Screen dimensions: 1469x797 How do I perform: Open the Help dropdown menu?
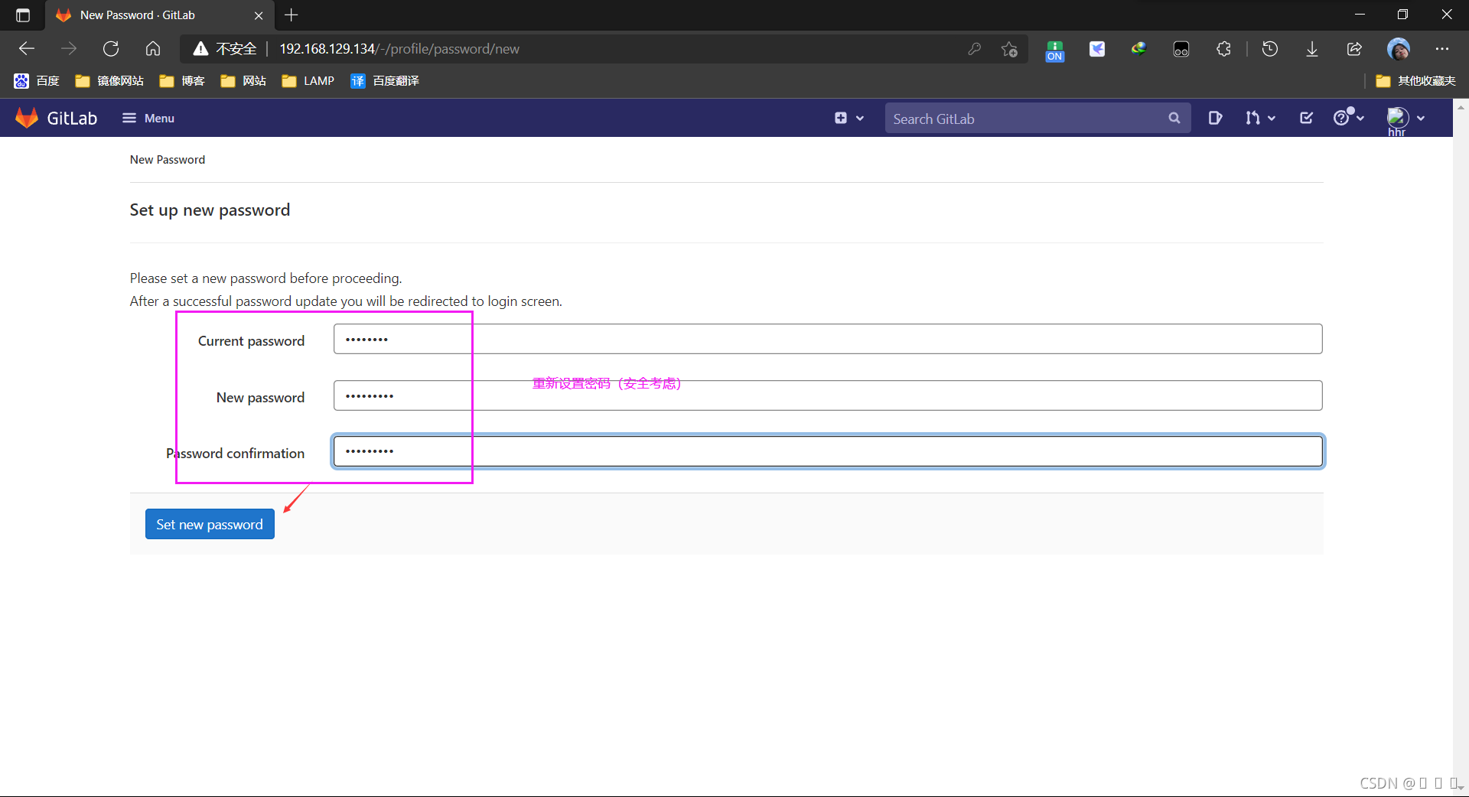(1349, 118)
